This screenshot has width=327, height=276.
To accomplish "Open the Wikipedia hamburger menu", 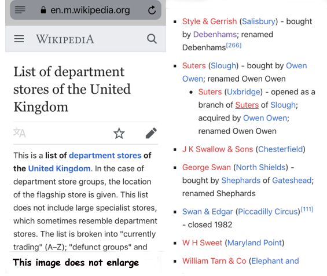I will [x=19, y=39].
